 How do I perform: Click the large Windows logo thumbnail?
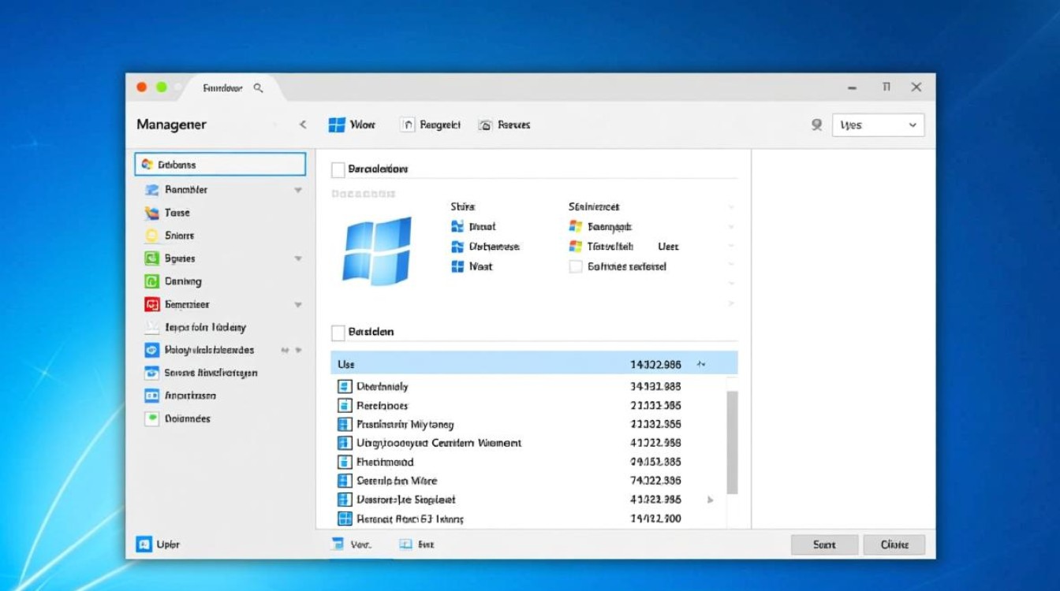(376, 250)
